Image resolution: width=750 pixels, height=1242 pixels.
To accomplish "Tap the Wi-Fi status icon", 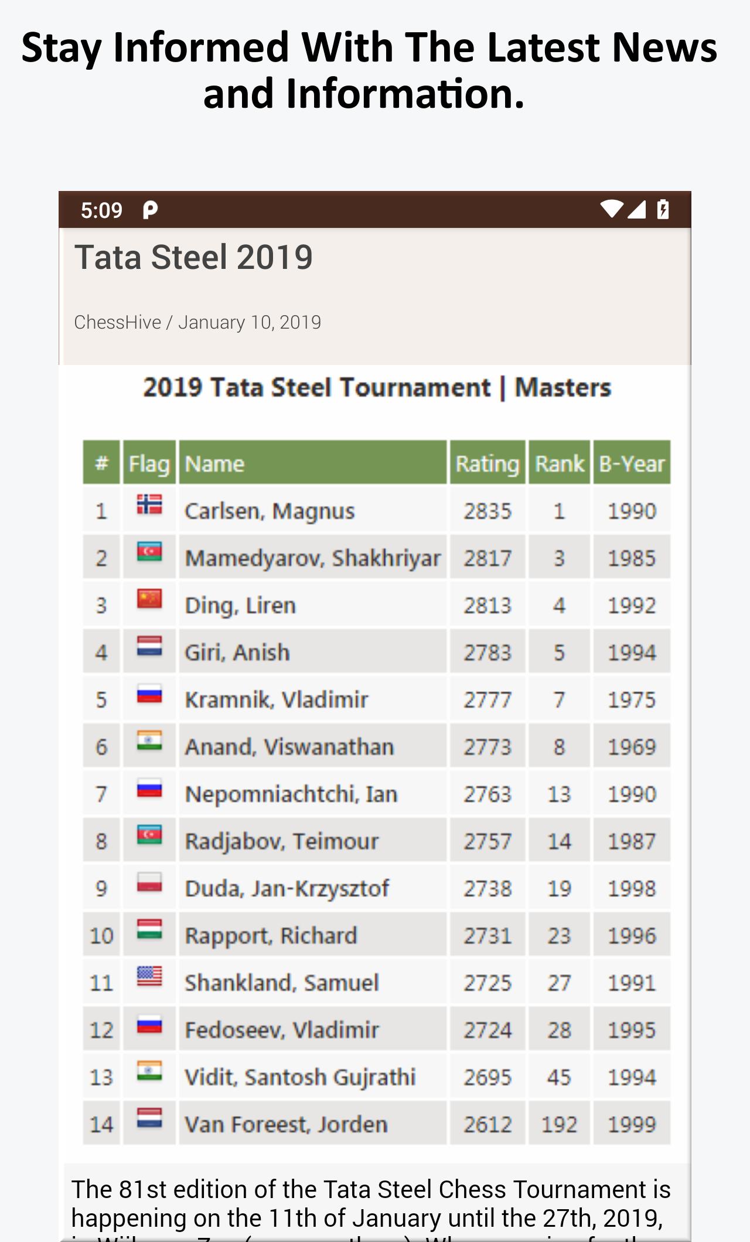I will click(611, 209).
